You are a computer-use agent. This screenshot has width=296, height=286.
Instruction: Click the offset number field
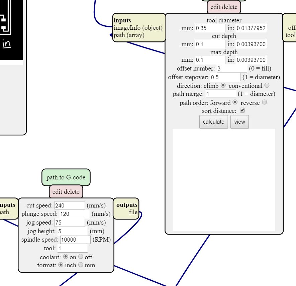pos(232,68)
